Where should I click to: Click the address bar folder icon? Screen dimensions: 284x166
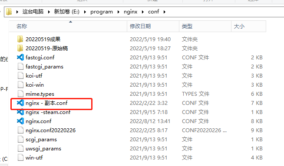pyautogui.click(x=9, y=12)
